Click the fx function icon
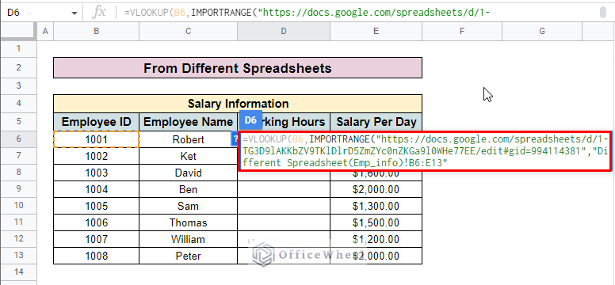This screenshot has height=285, width=615. click(99, 13)
